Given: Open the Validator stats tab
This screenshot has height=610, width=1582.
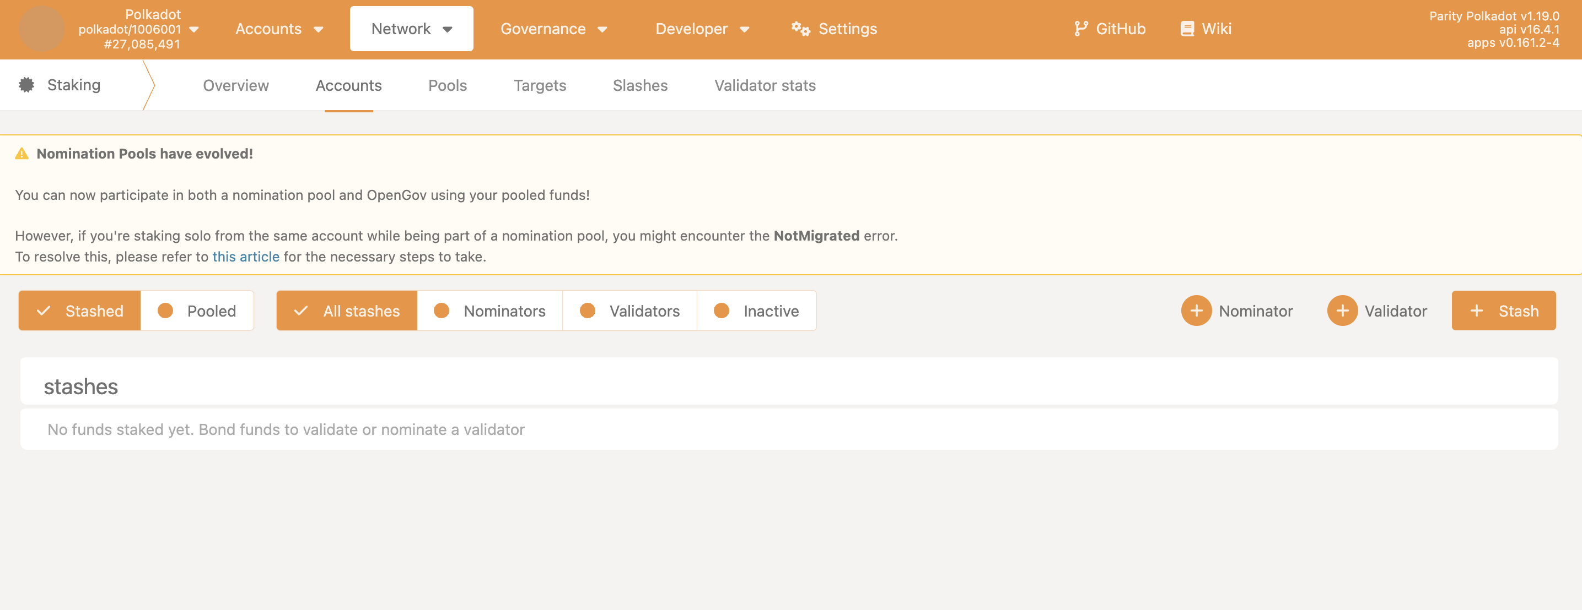Looking at the screenshot, I should [x=764, y=85].
